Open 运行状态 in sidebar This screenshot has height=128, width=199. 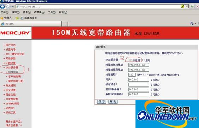(x=11, y=45)
